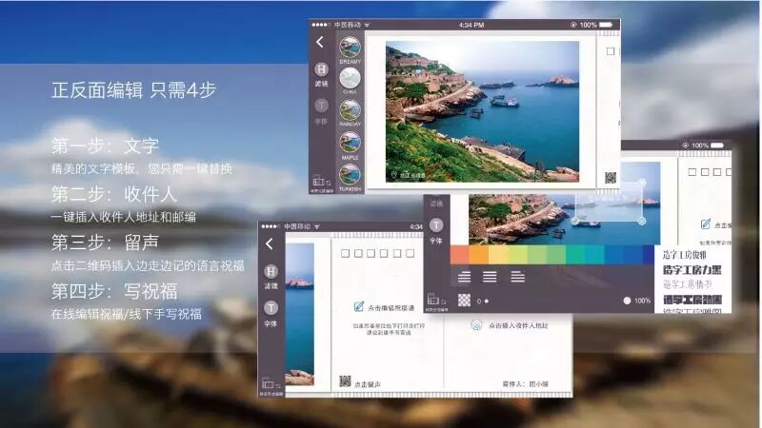Select font 造字工房情书
The height and width of the screenshot is (428, 762).
[x=687, y=284]
